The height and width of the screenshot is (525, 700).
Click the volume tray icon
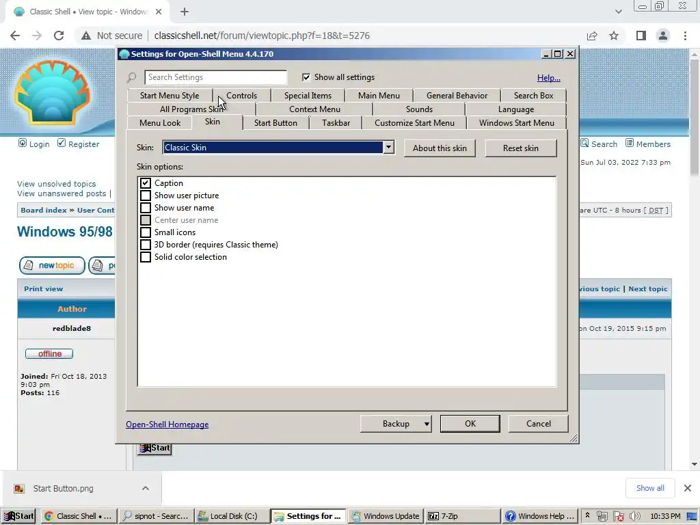pos(635,516)
